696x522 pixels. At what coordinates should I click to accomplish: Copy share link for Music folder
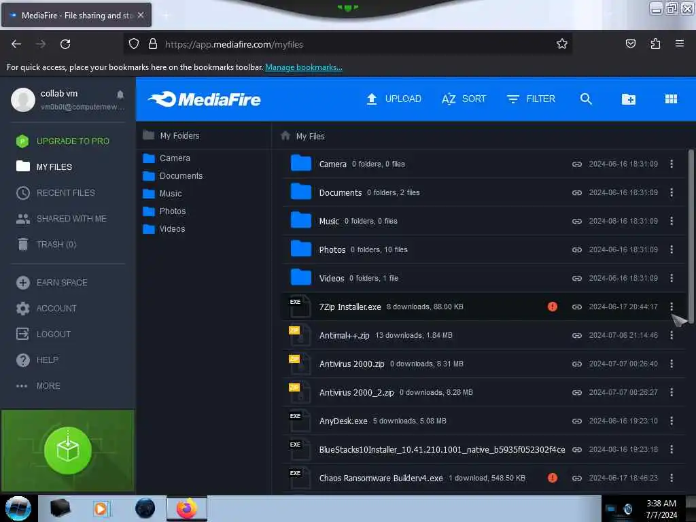(576, 221)
